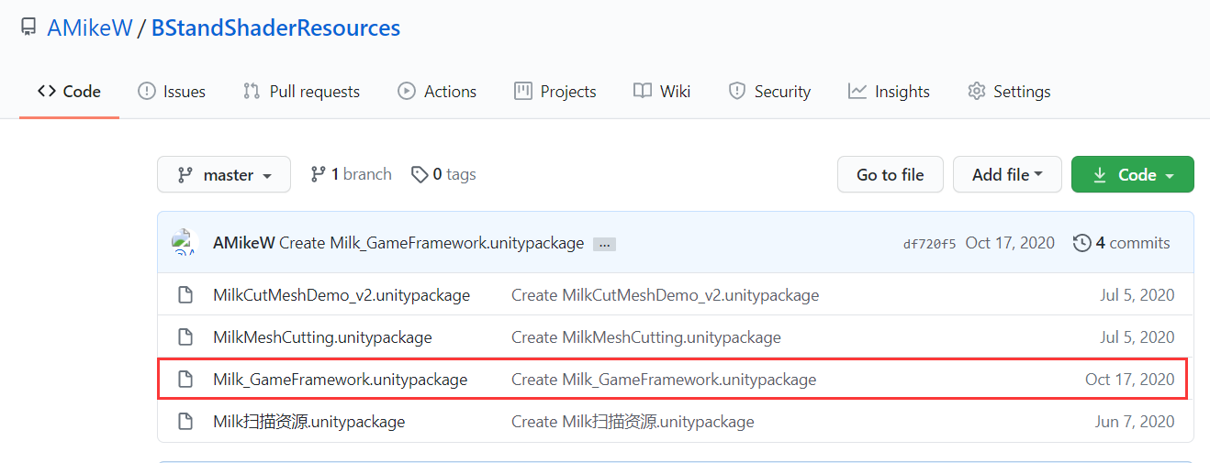1210x463 pixels.
Task: Open the Wiki tab
Action: click(x=662, y=92)
